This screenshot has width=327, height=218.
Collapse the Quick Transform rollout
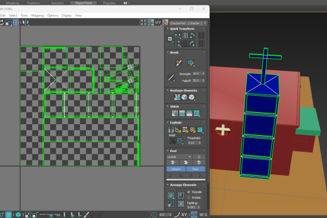(x=168, y=28)
